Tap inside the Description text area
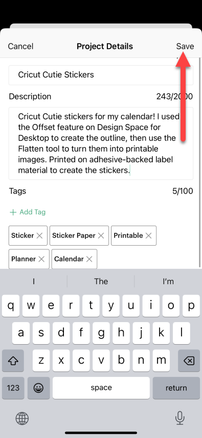Viewport: 202px width, 438px height. point(101,143)
